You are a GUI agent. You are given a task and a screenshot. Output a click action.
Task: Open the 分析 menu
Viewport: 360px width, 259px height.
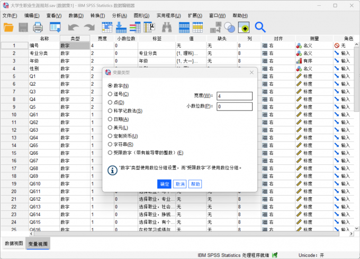(120, 16)
